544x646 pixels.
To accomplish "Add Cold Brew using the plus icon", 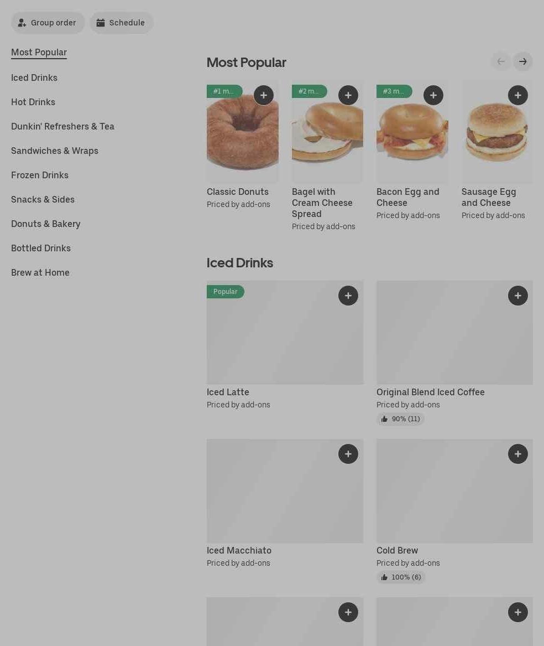I will [x=518, y=454].
